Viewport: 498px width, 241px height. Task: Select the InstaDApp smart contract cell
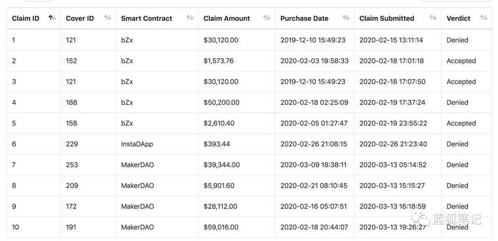coord(137,144)
